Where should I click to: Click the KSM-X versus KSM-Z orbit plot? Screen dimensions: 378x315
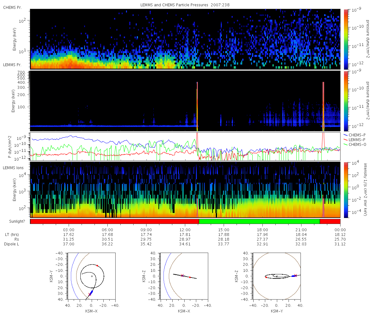point(184,276)
